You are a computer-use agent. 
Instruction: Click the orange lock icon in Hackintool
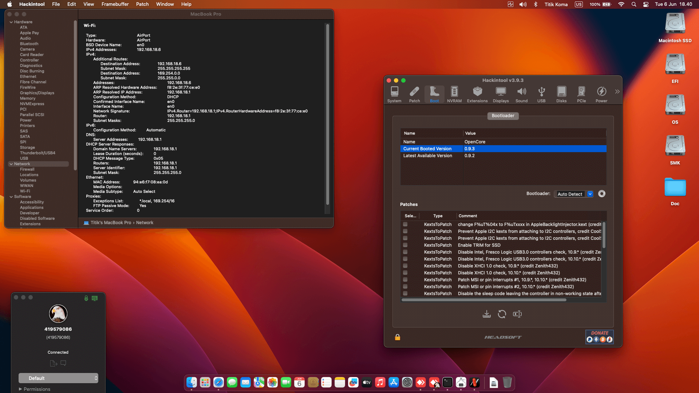point(398,337)
